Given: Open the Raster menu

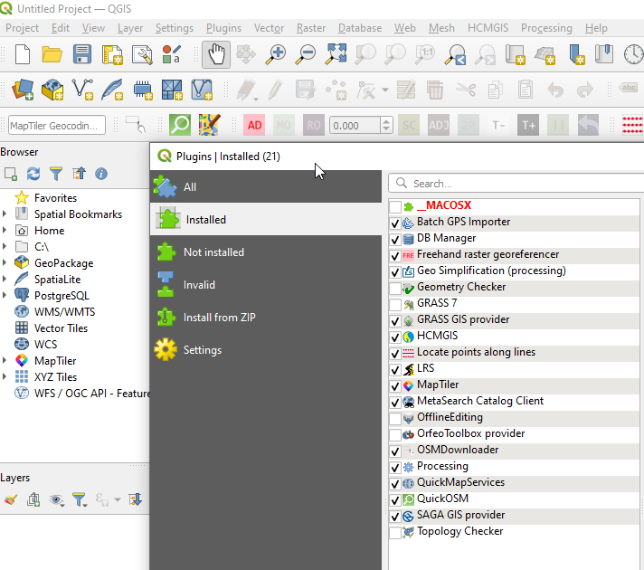Looking at the screenshot, I should 311,28.
